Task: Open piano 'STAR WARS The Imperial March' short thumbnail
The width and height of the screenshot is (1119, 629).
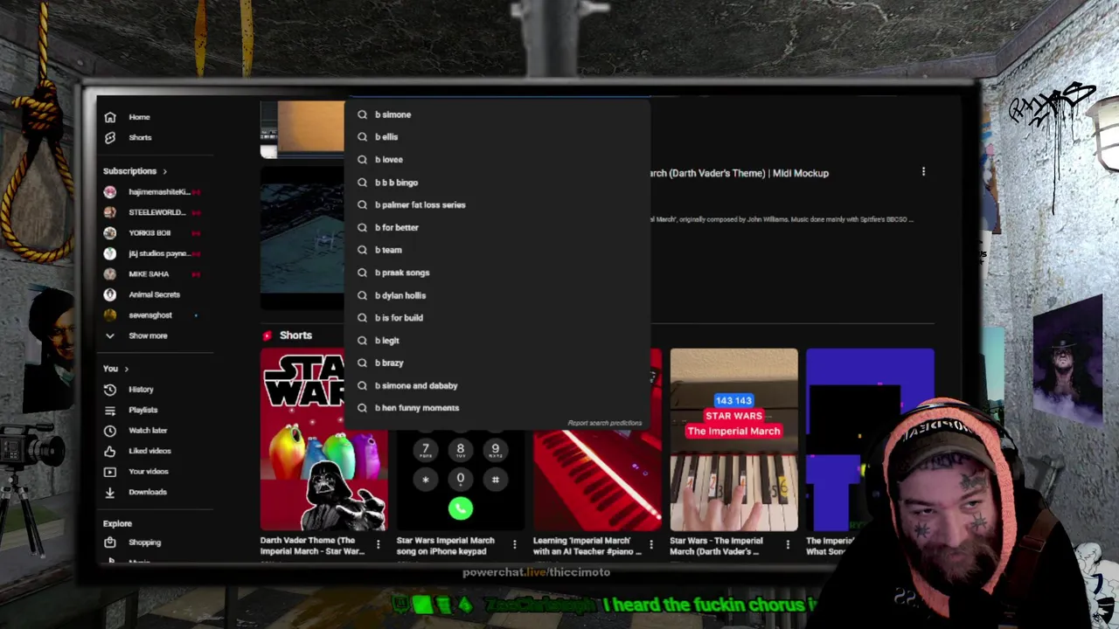Action: point(733,439)
